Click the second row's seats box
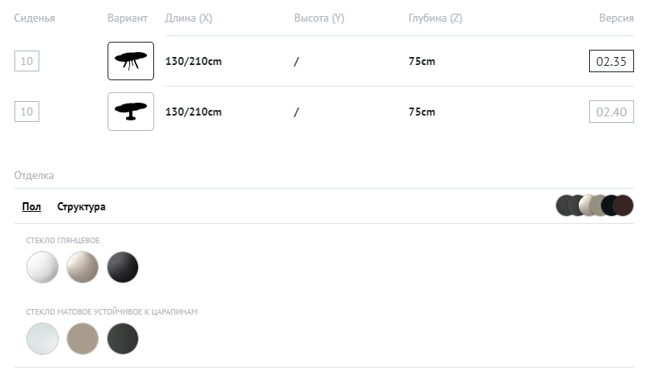671x374 pixels. [x=26, y=112]
